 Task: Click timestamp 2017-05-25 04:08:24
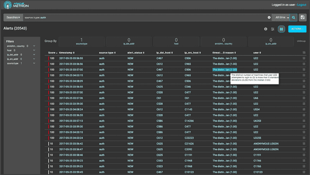pos(71,109)
